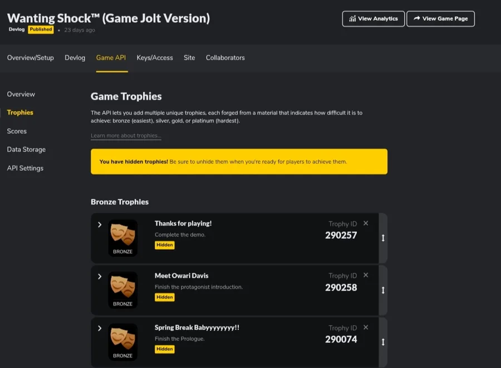
Task: Click the Spring Break Babyyyyyyyy!! title
Action: coord(197,328)
